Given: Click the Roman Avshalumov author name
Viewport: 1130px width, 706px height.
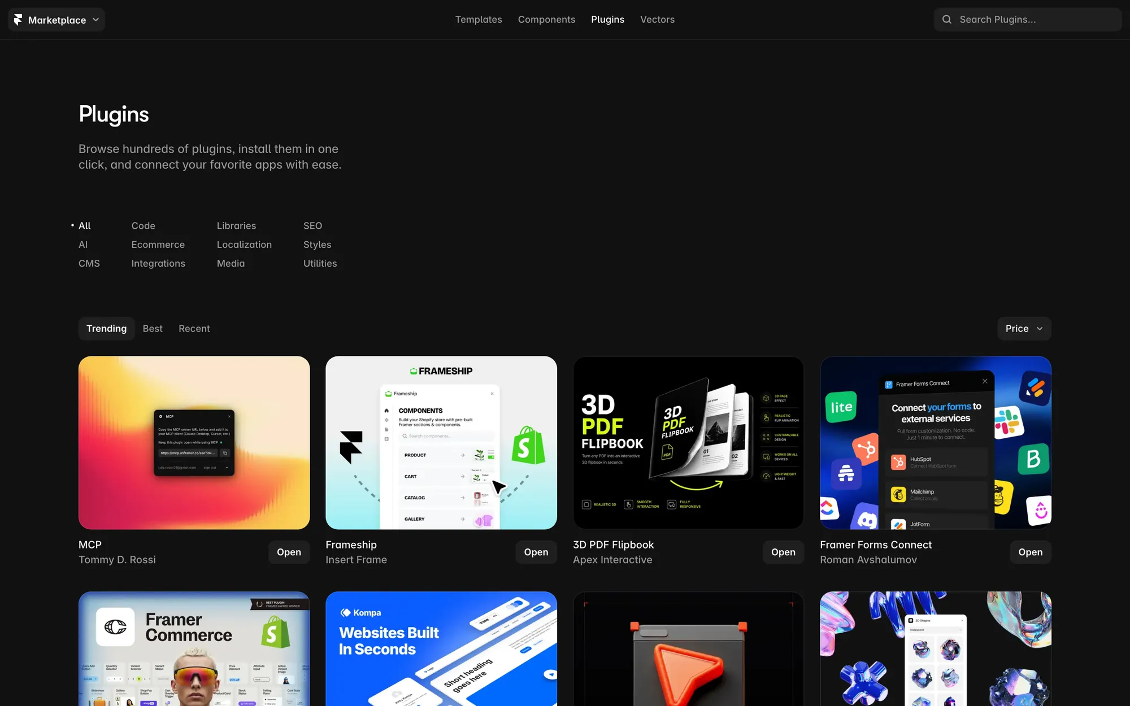Looking at the screenshot, I should (x=868, y=560).
